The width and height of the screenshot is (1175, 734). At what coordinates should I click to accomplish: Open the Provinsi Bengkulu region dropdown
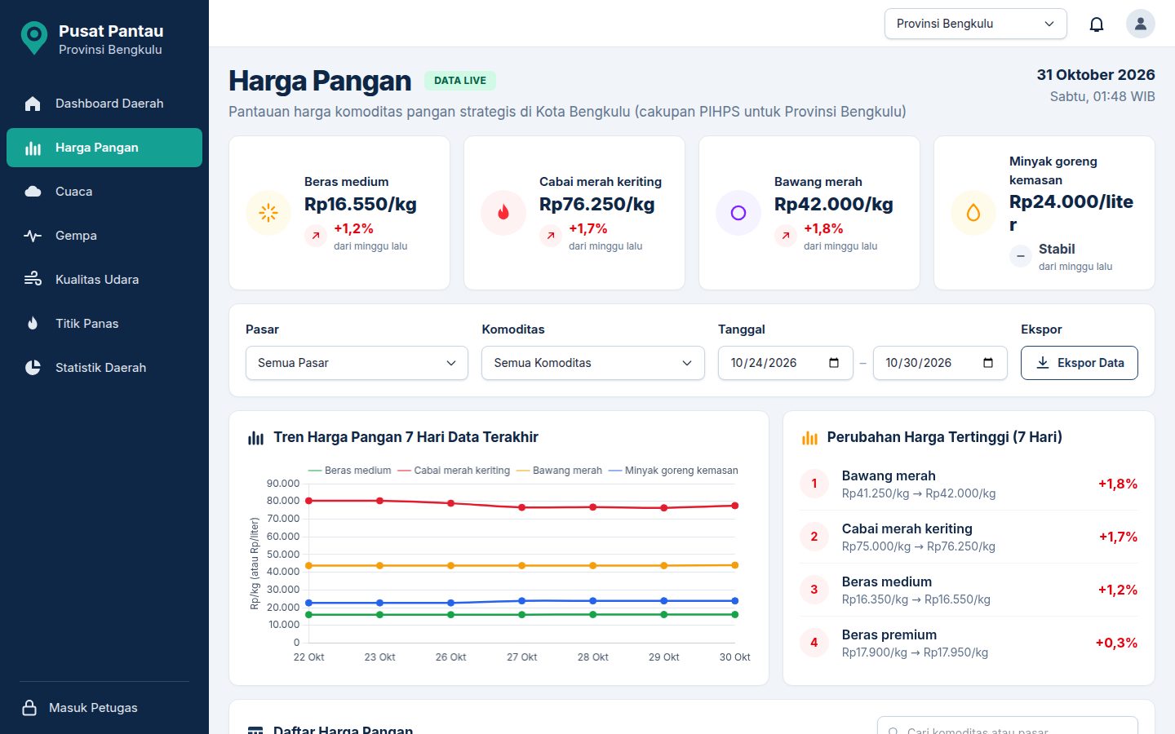(x=976, y=24)
